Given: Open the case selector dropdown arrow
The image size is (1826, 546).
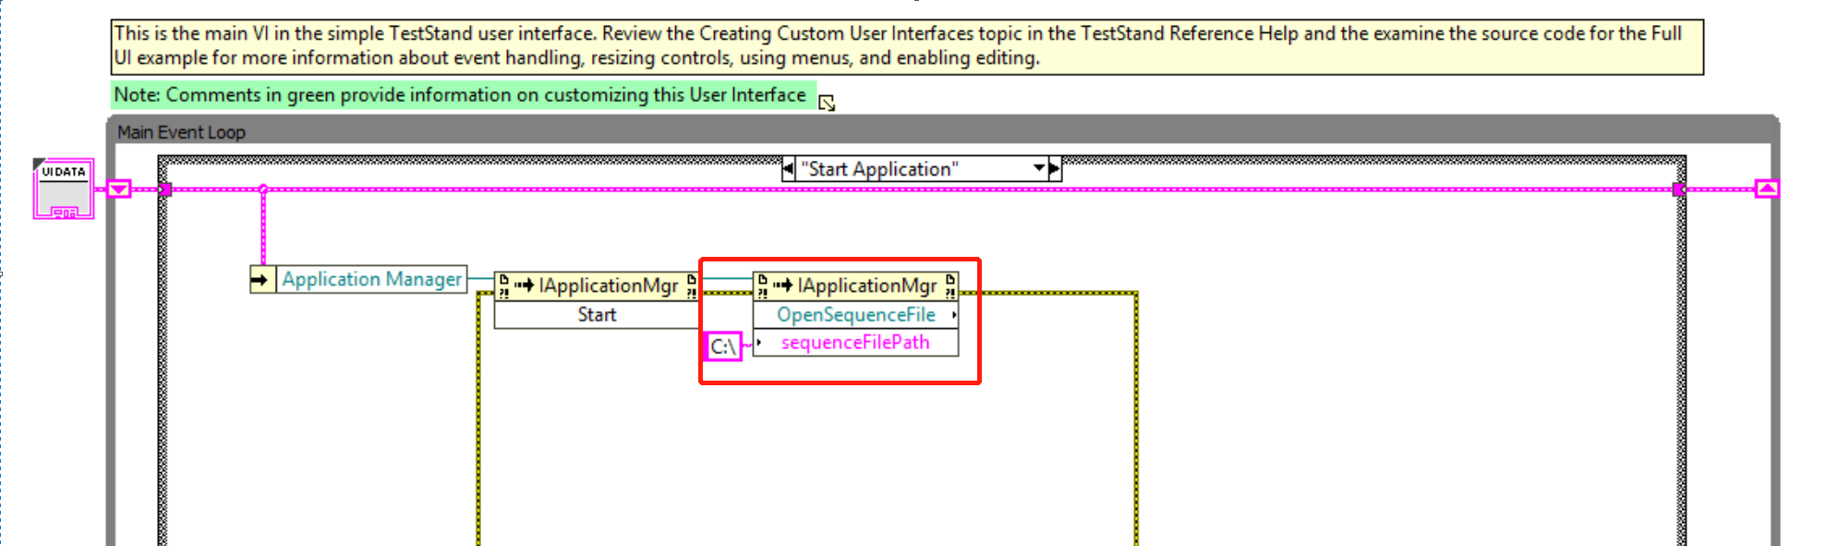Looking at the screenshot, I should (1039, 169).
